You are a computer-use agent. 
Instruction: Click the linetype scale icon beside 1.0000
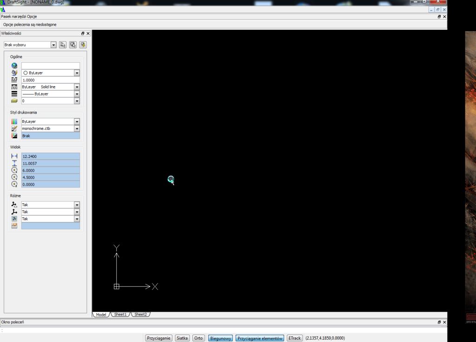tap(14, 80)
